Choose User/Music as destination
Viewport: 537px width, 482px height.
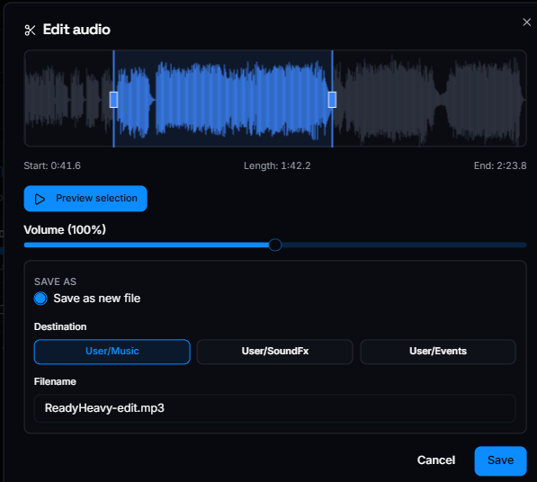112,352
